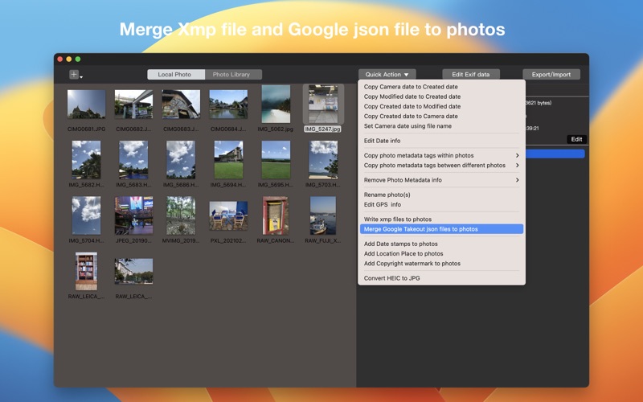Select the JPEG_20190 photo thumbnail
This screenshot has height=402, width=643.
(x=133, y=215)
